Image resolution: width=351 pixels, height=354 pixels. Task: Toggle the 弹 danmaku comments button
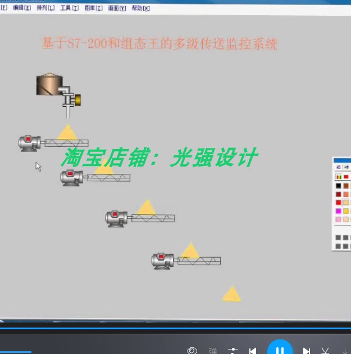click(x=213, y=351)
